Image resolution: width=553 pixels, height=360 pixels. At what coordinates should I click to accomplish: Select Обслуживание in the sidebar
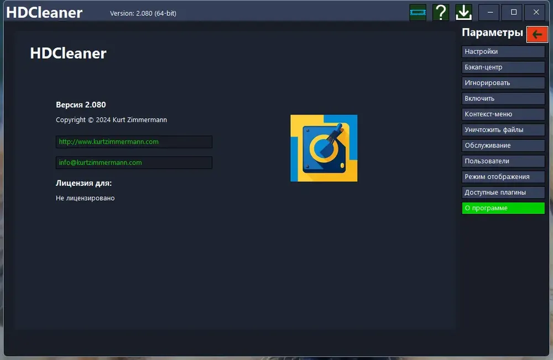click(x=503, y=145)
